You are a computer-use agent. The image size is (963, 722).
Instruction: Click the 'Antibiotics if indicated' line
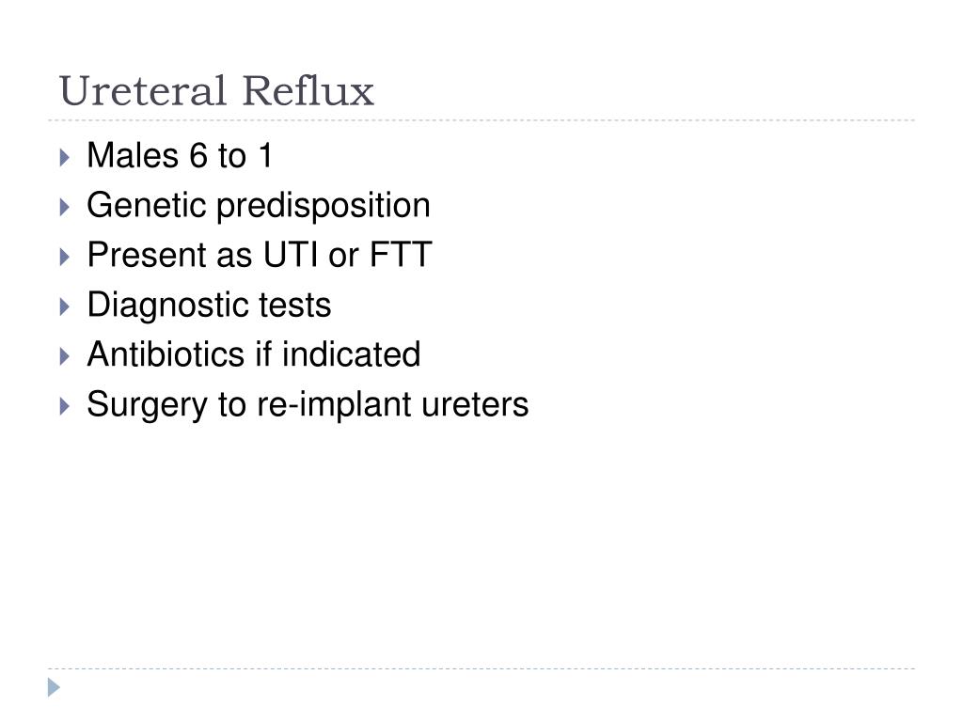(x=254, y=354)
